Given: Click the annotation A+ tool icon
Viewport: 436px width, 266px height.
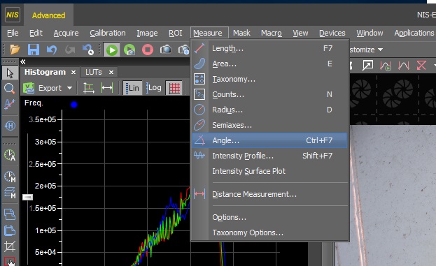Looking at the screenshot, I should pos(10,104).
